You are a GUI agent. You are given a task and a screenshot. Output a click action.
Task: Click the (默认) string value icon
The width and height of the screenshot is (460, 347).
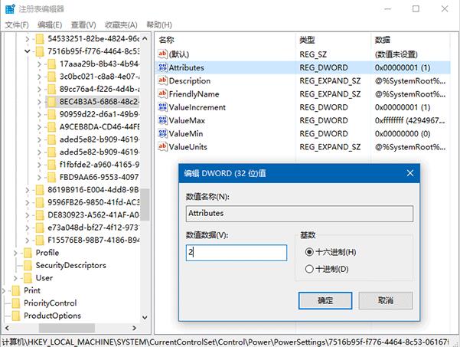click(162, 54)
